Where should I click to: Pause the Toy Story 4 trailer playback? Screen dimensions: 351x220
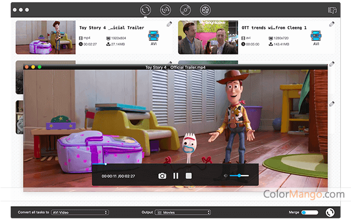click(175, 176)
